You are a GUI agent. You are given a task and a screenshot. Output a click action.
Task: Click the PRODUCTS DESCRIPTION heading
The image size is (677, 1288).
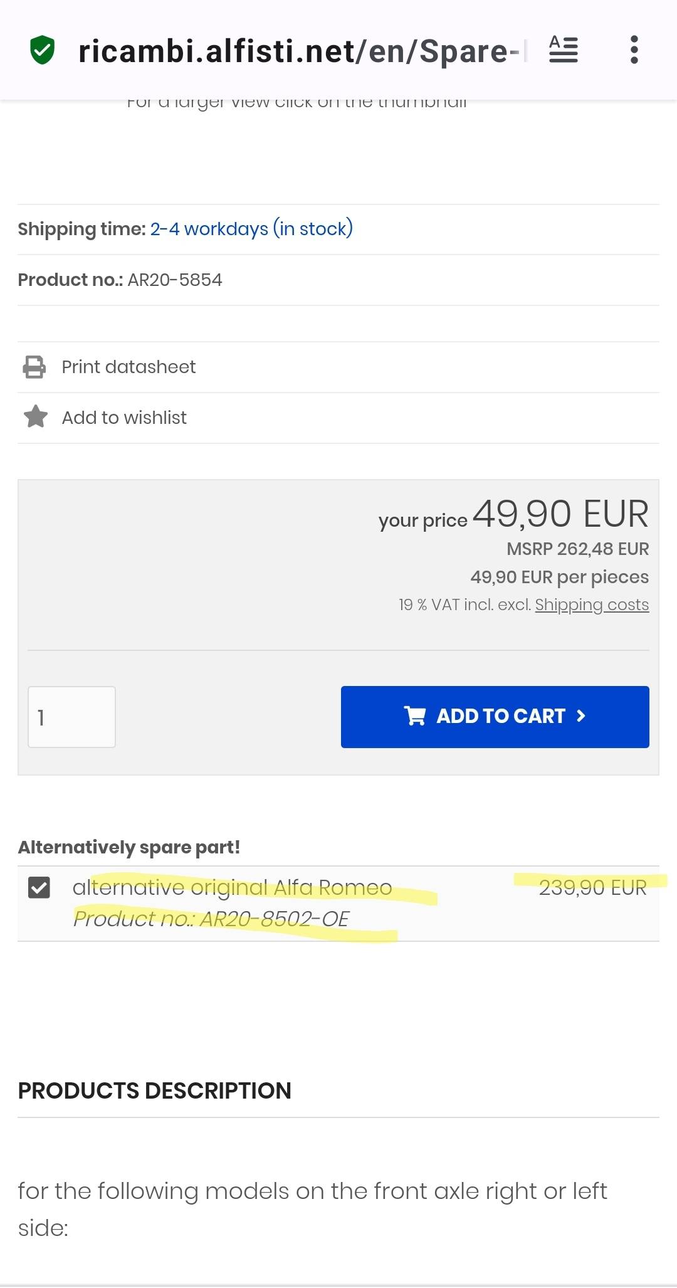click(154, 1090)
